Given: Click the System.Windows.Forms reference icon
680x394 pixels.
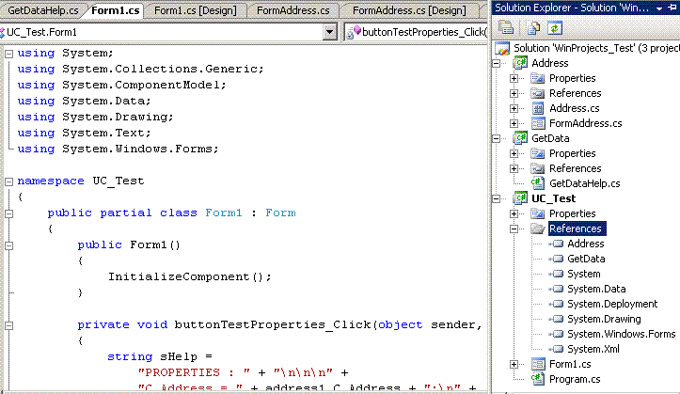Looking at the screenshot, I should pos(557,334).
